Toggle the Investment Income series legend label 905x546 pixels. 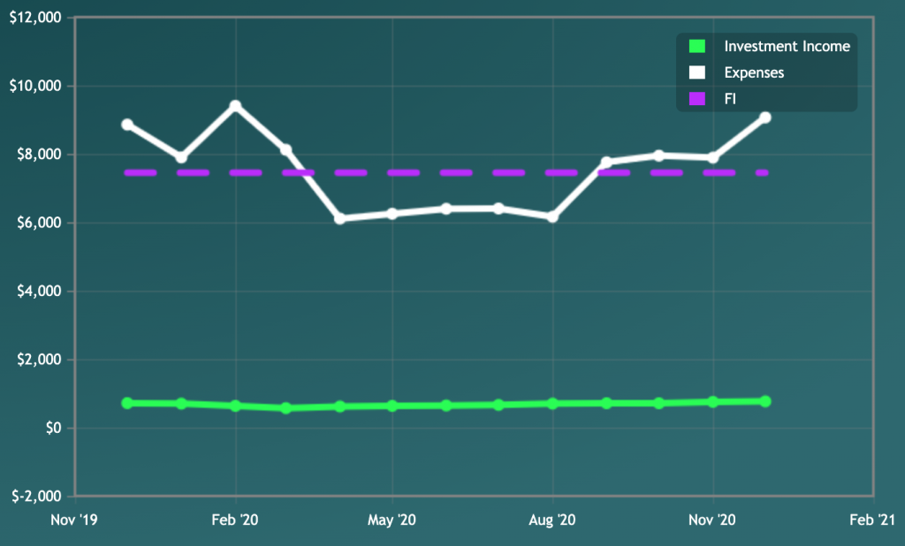(787, 47)
